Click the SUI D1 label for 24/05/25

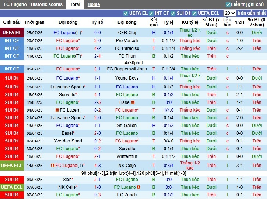tap(12, 78)
